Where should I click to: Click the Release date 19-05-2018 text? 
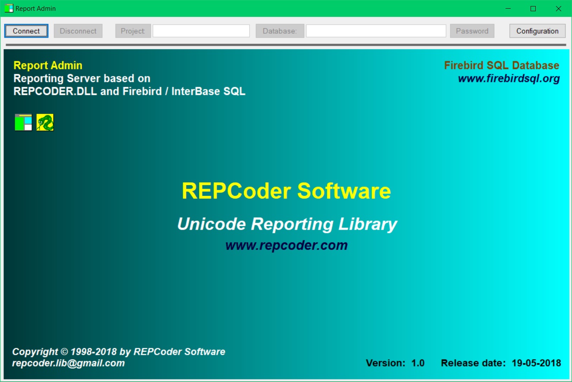click(501, 363)
